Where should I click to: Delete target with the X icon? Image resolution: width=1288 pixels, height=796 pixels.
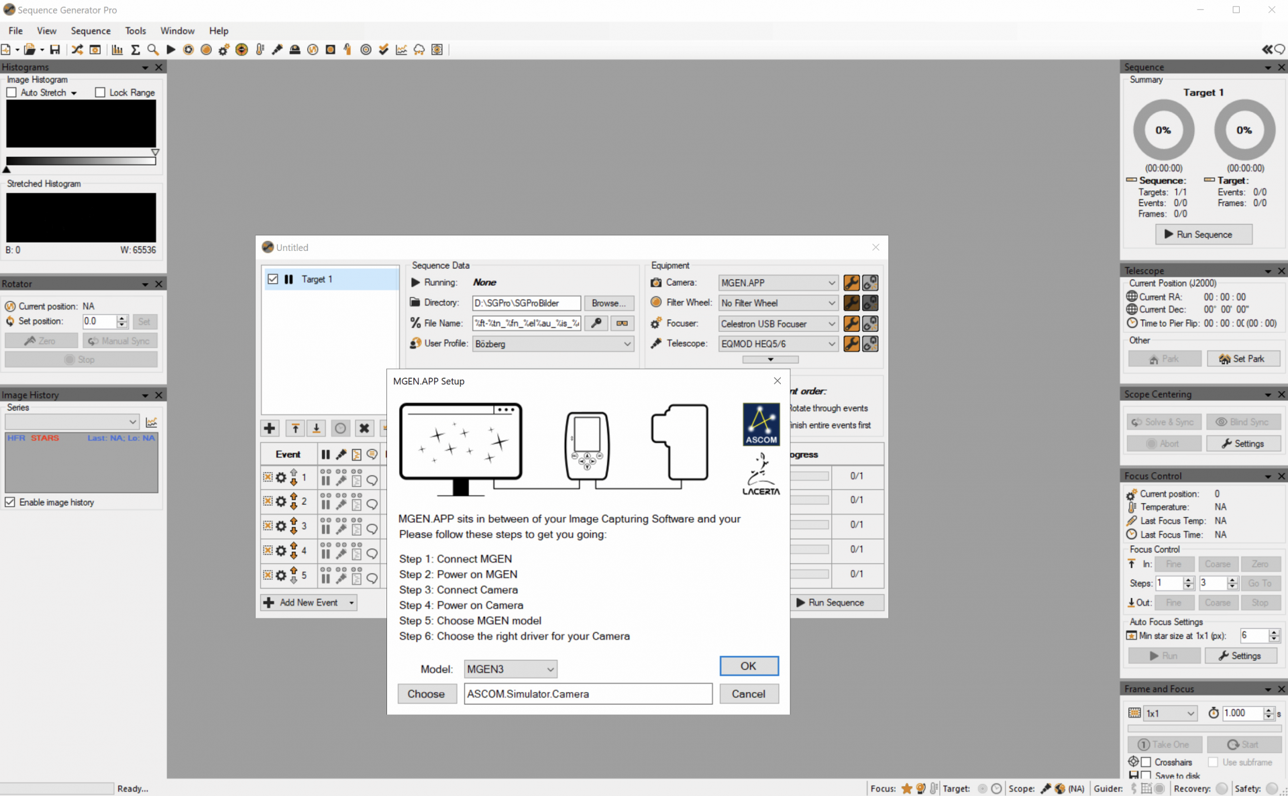[x=364, y=428]
